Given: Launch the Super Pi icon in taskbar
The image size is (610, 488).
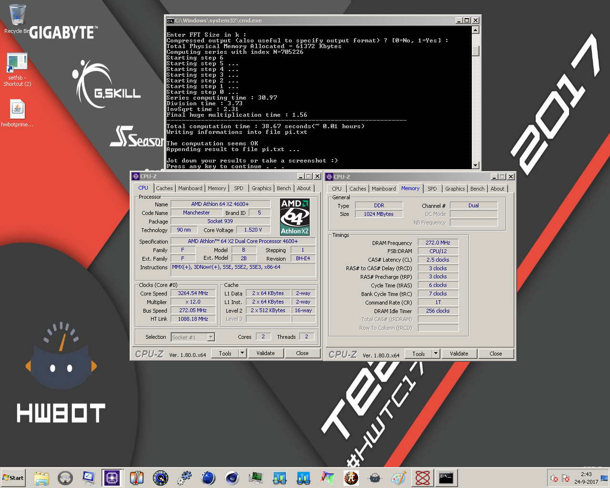Looking at the screenshot, I should click(351, 478).
